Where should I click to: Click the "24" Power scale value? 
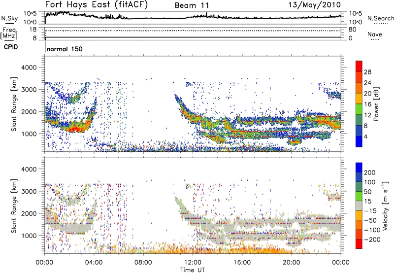(x=367, y=83)
